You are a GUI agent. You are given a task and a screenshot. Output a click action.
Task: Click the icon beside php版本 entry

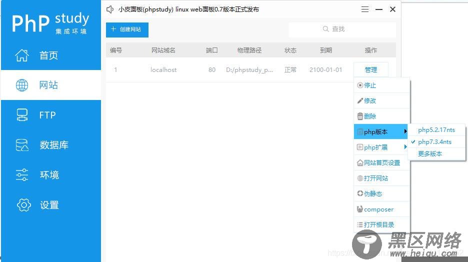[360, 132]
